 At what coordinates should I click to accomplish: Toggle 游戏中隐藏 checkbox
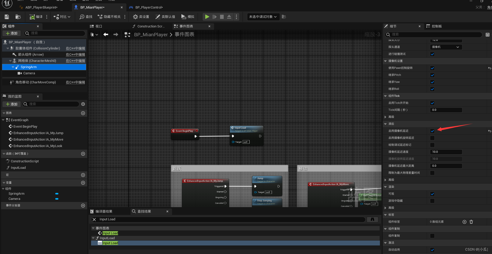[x=432, y=201]
